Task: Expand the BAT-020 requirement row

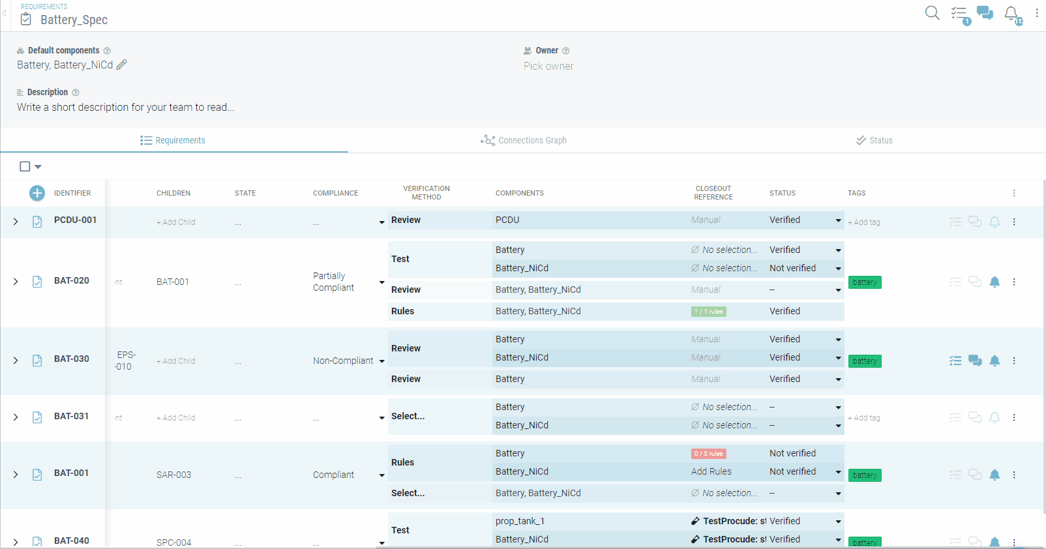Action: 16,282
